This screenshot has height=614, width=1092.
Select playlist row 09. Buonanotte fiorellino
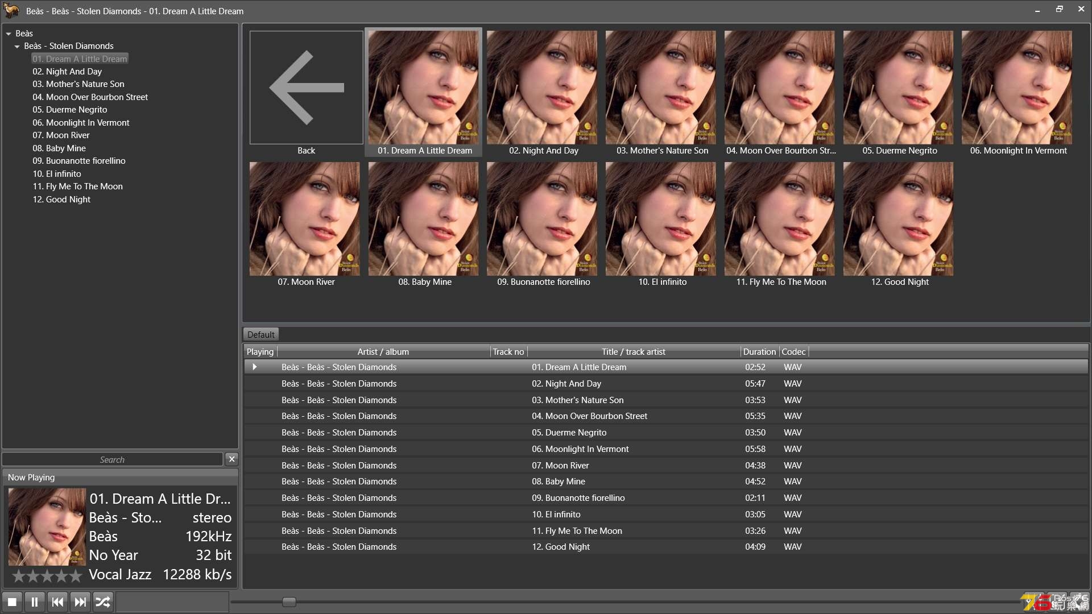666,498
